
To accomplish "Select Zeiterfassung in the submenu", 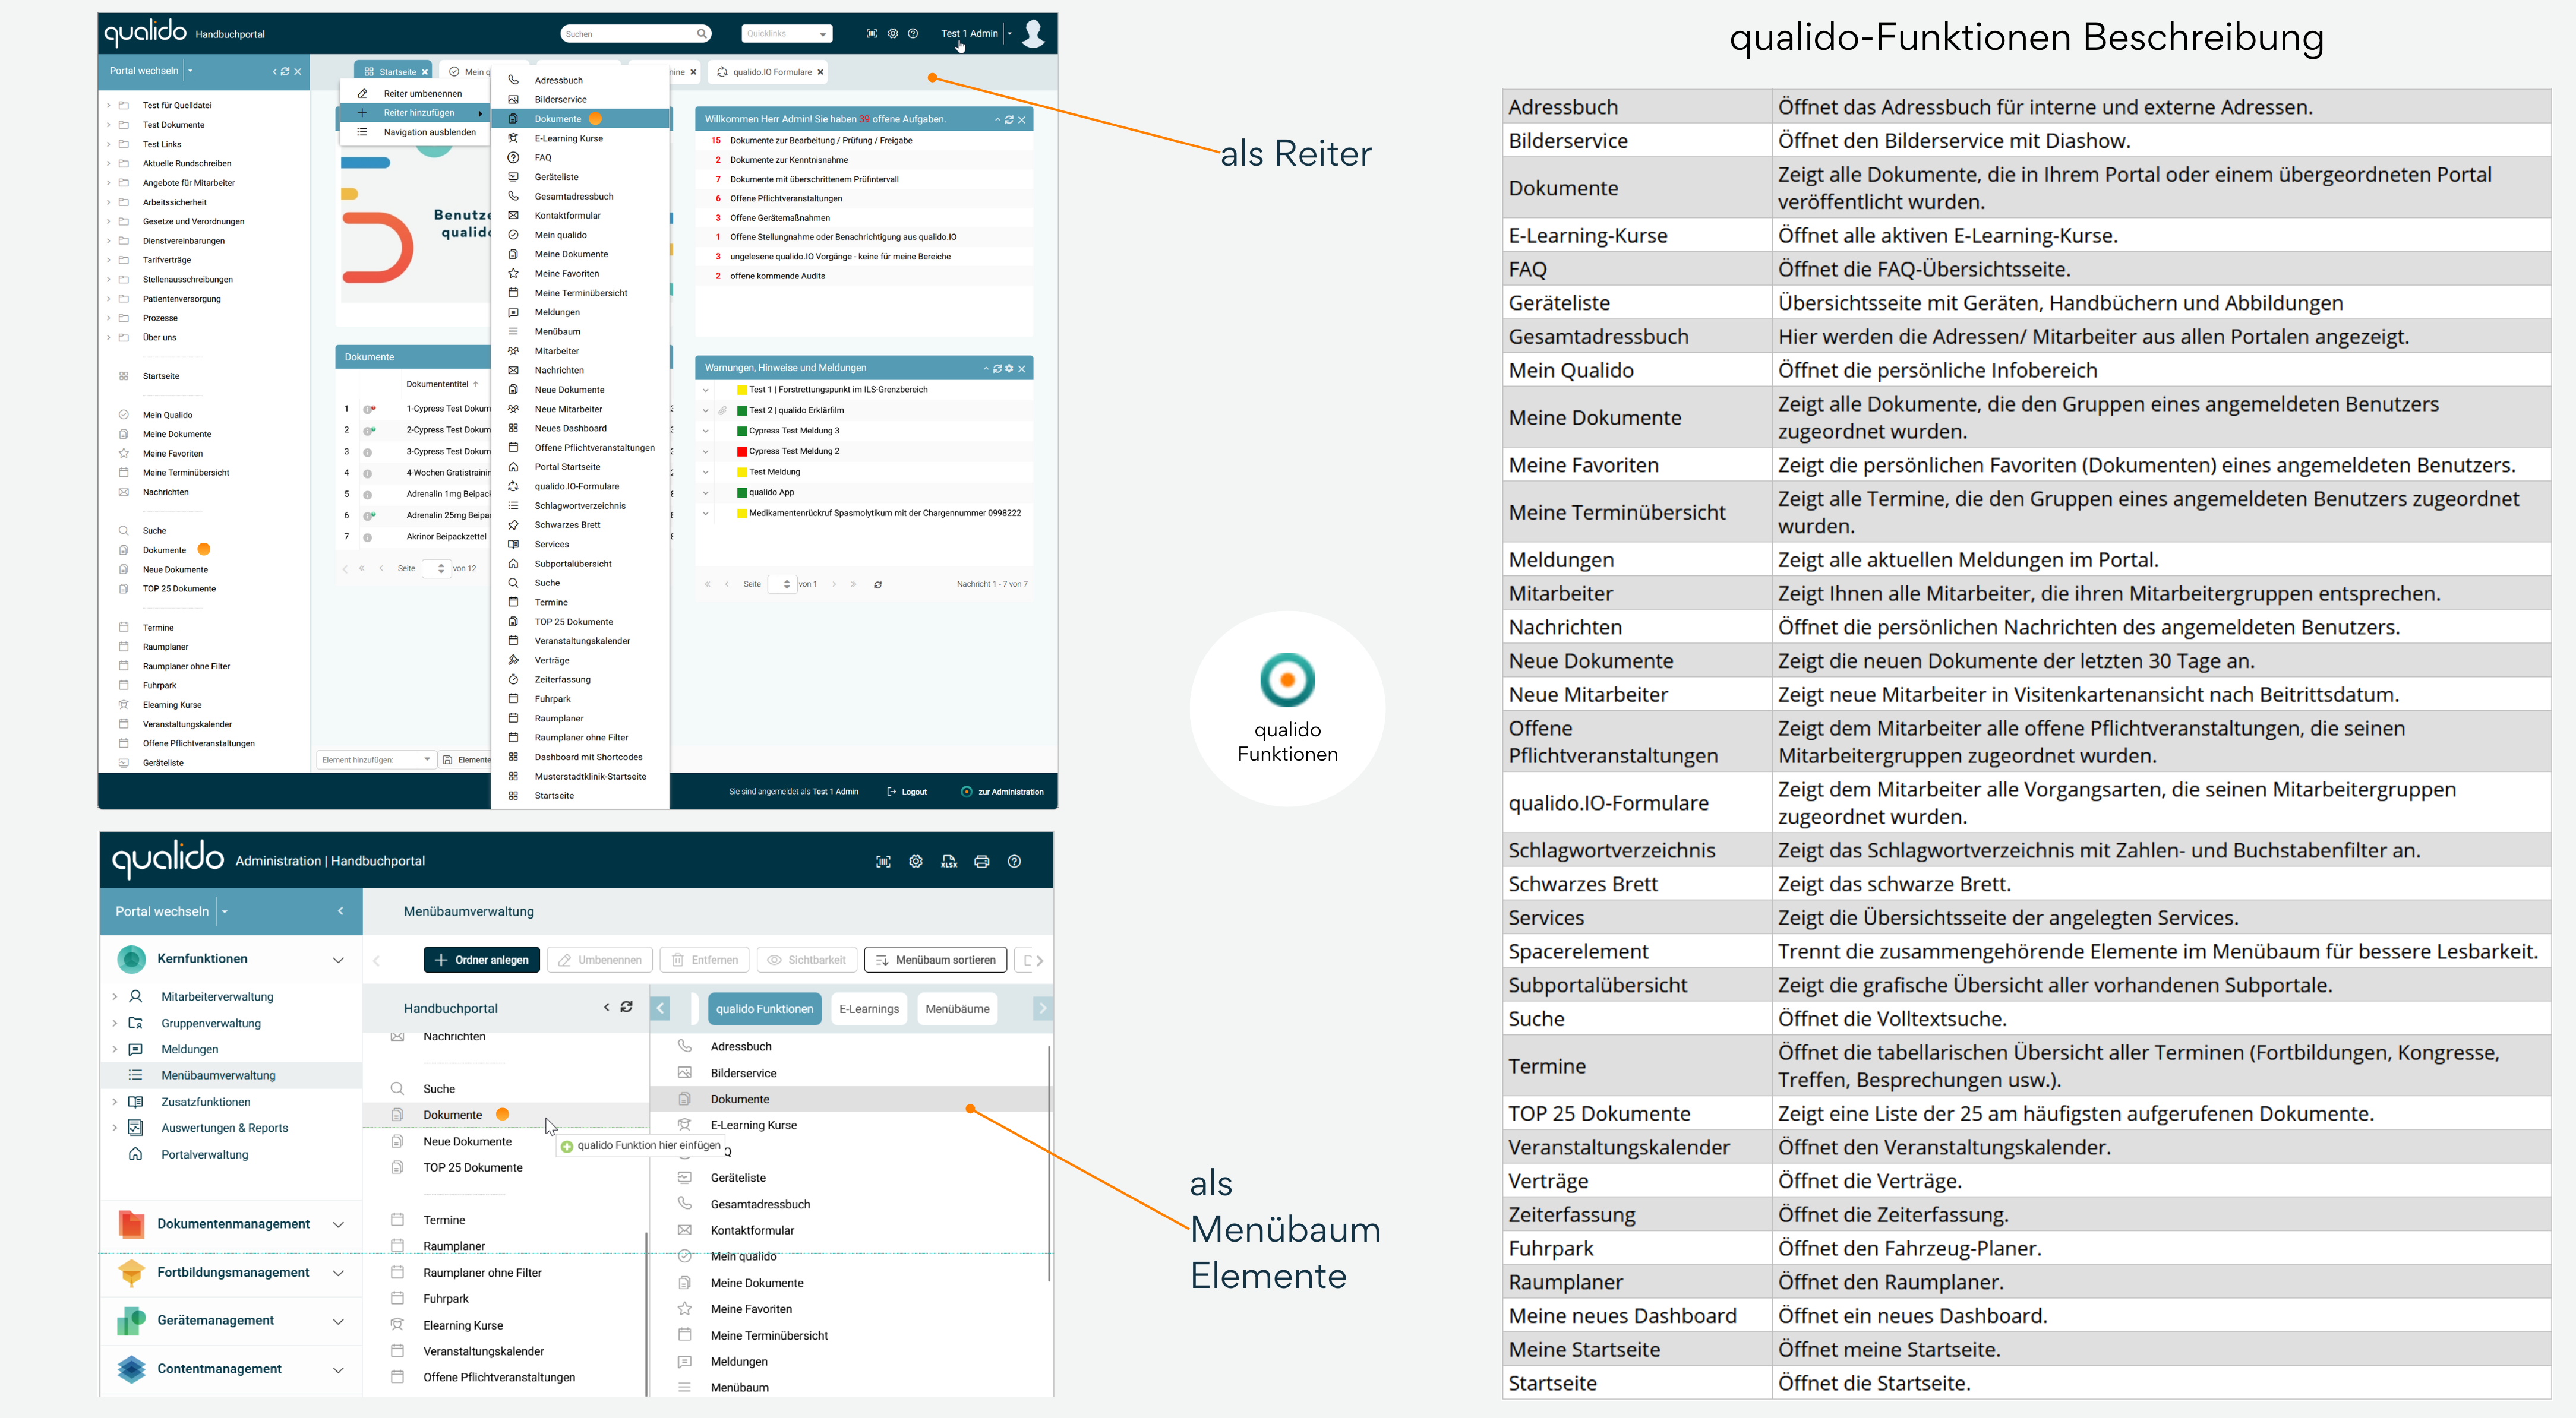I will (580, 679).
